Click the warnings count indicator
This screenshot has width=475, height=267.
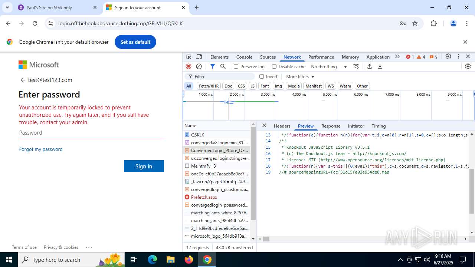pos(421,57)
